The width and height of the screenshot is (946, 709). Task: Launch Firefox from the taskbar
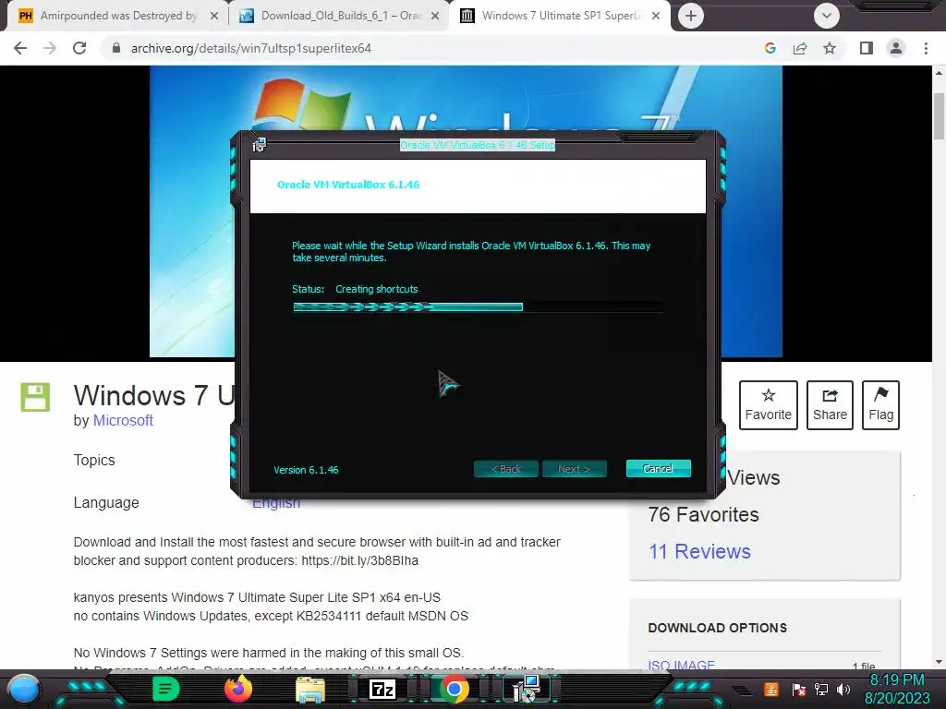tap(237, 689)
